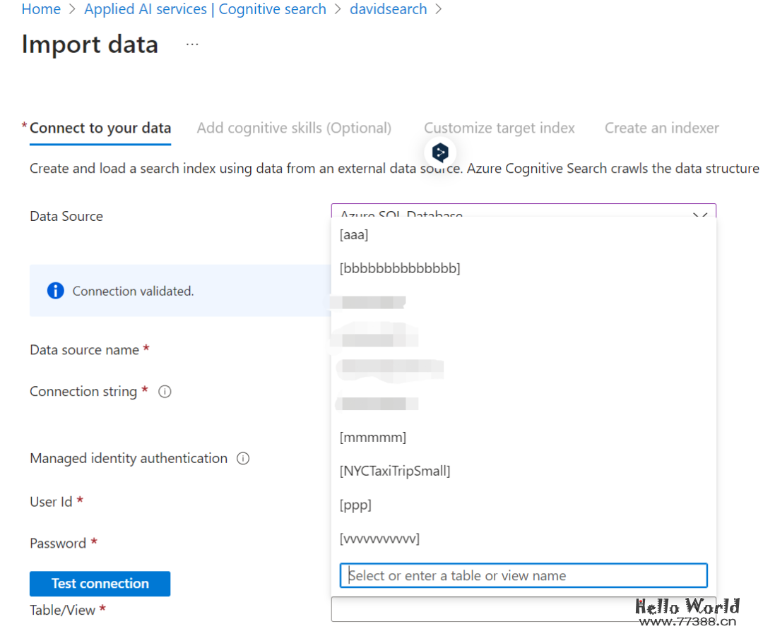Go to davidsearch breadcrumb link
The height and width of the screenshot is (643, 763).
coord(388,9)
